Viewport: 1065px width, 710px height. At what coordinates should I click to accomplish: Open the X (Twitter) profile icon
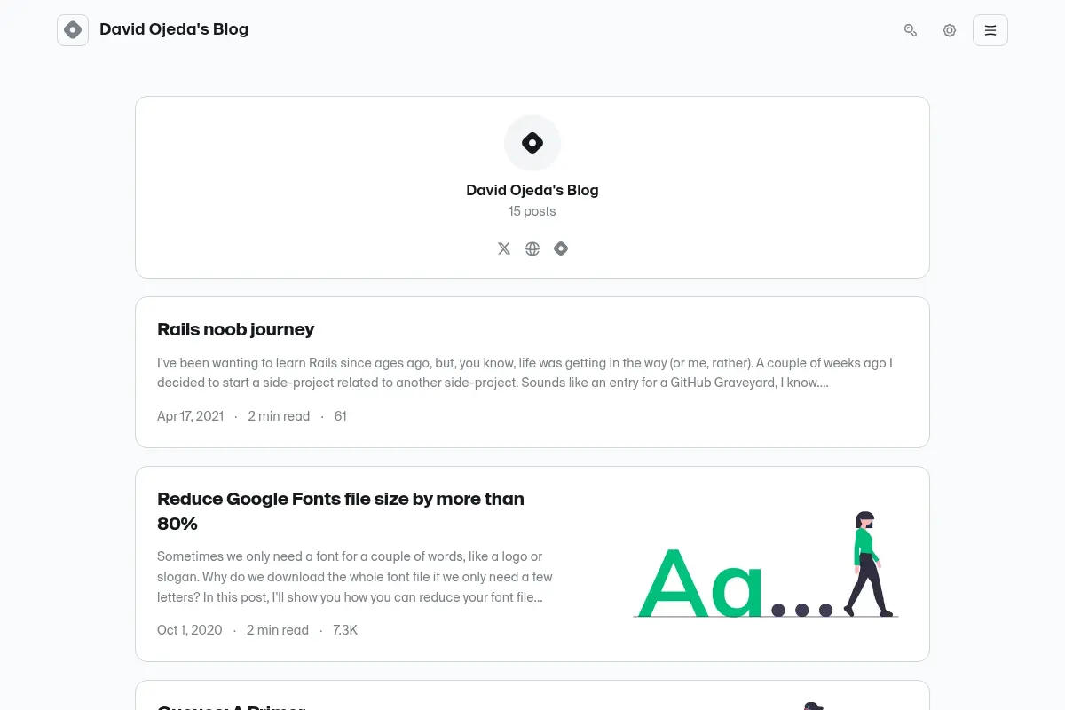[504, 248]
